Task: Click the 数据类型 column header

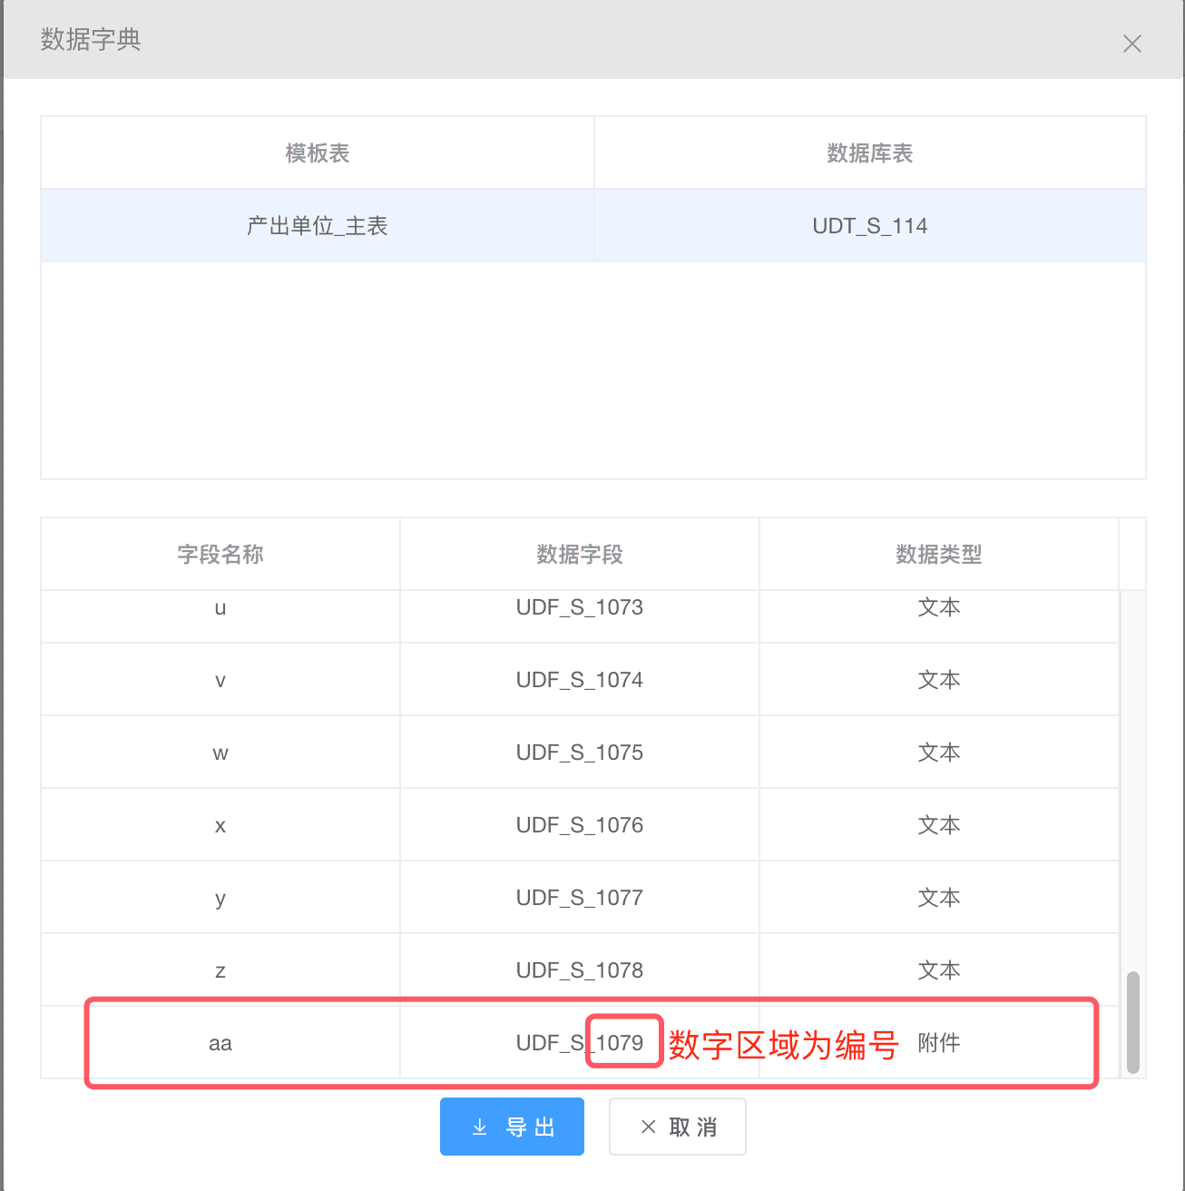Action: (939, 555)
